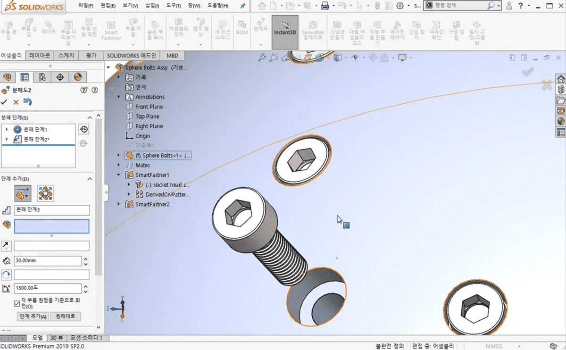The image size is (566, 350).
Task: Open the 분해도 toolbar dropdown arrow
Action: (x=261, y=45)
